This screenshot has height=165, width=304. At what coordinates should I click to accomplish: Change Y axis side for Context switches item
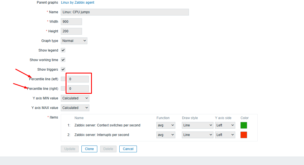(225, 125)
